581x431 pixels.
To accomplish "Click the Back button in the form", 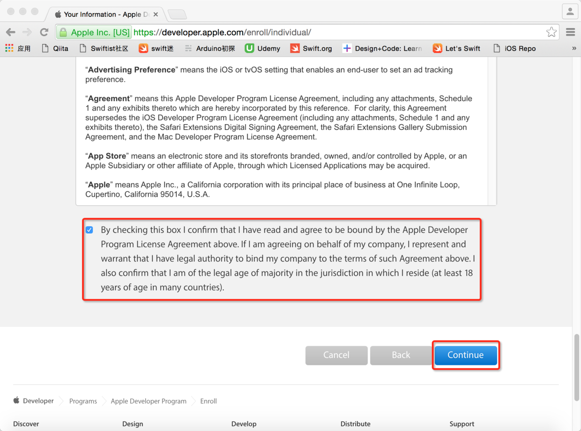I will pyautogui.click(x=401, y=355).
